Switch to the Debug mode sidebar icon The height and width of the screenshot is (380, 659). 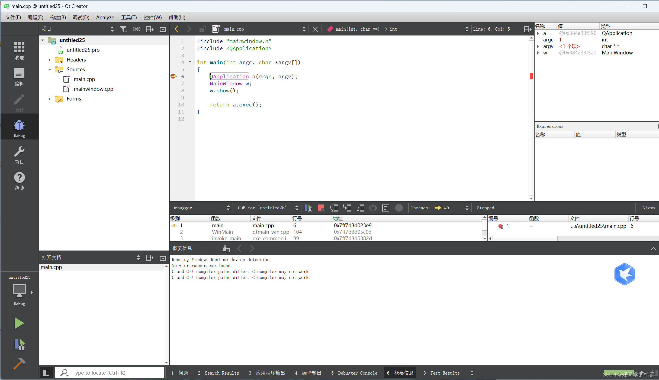click(x=19, y=126)
